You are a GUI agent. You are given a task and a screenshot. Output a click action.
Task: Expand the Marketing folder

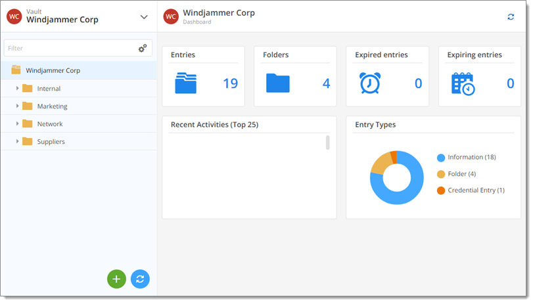[17, 106]
